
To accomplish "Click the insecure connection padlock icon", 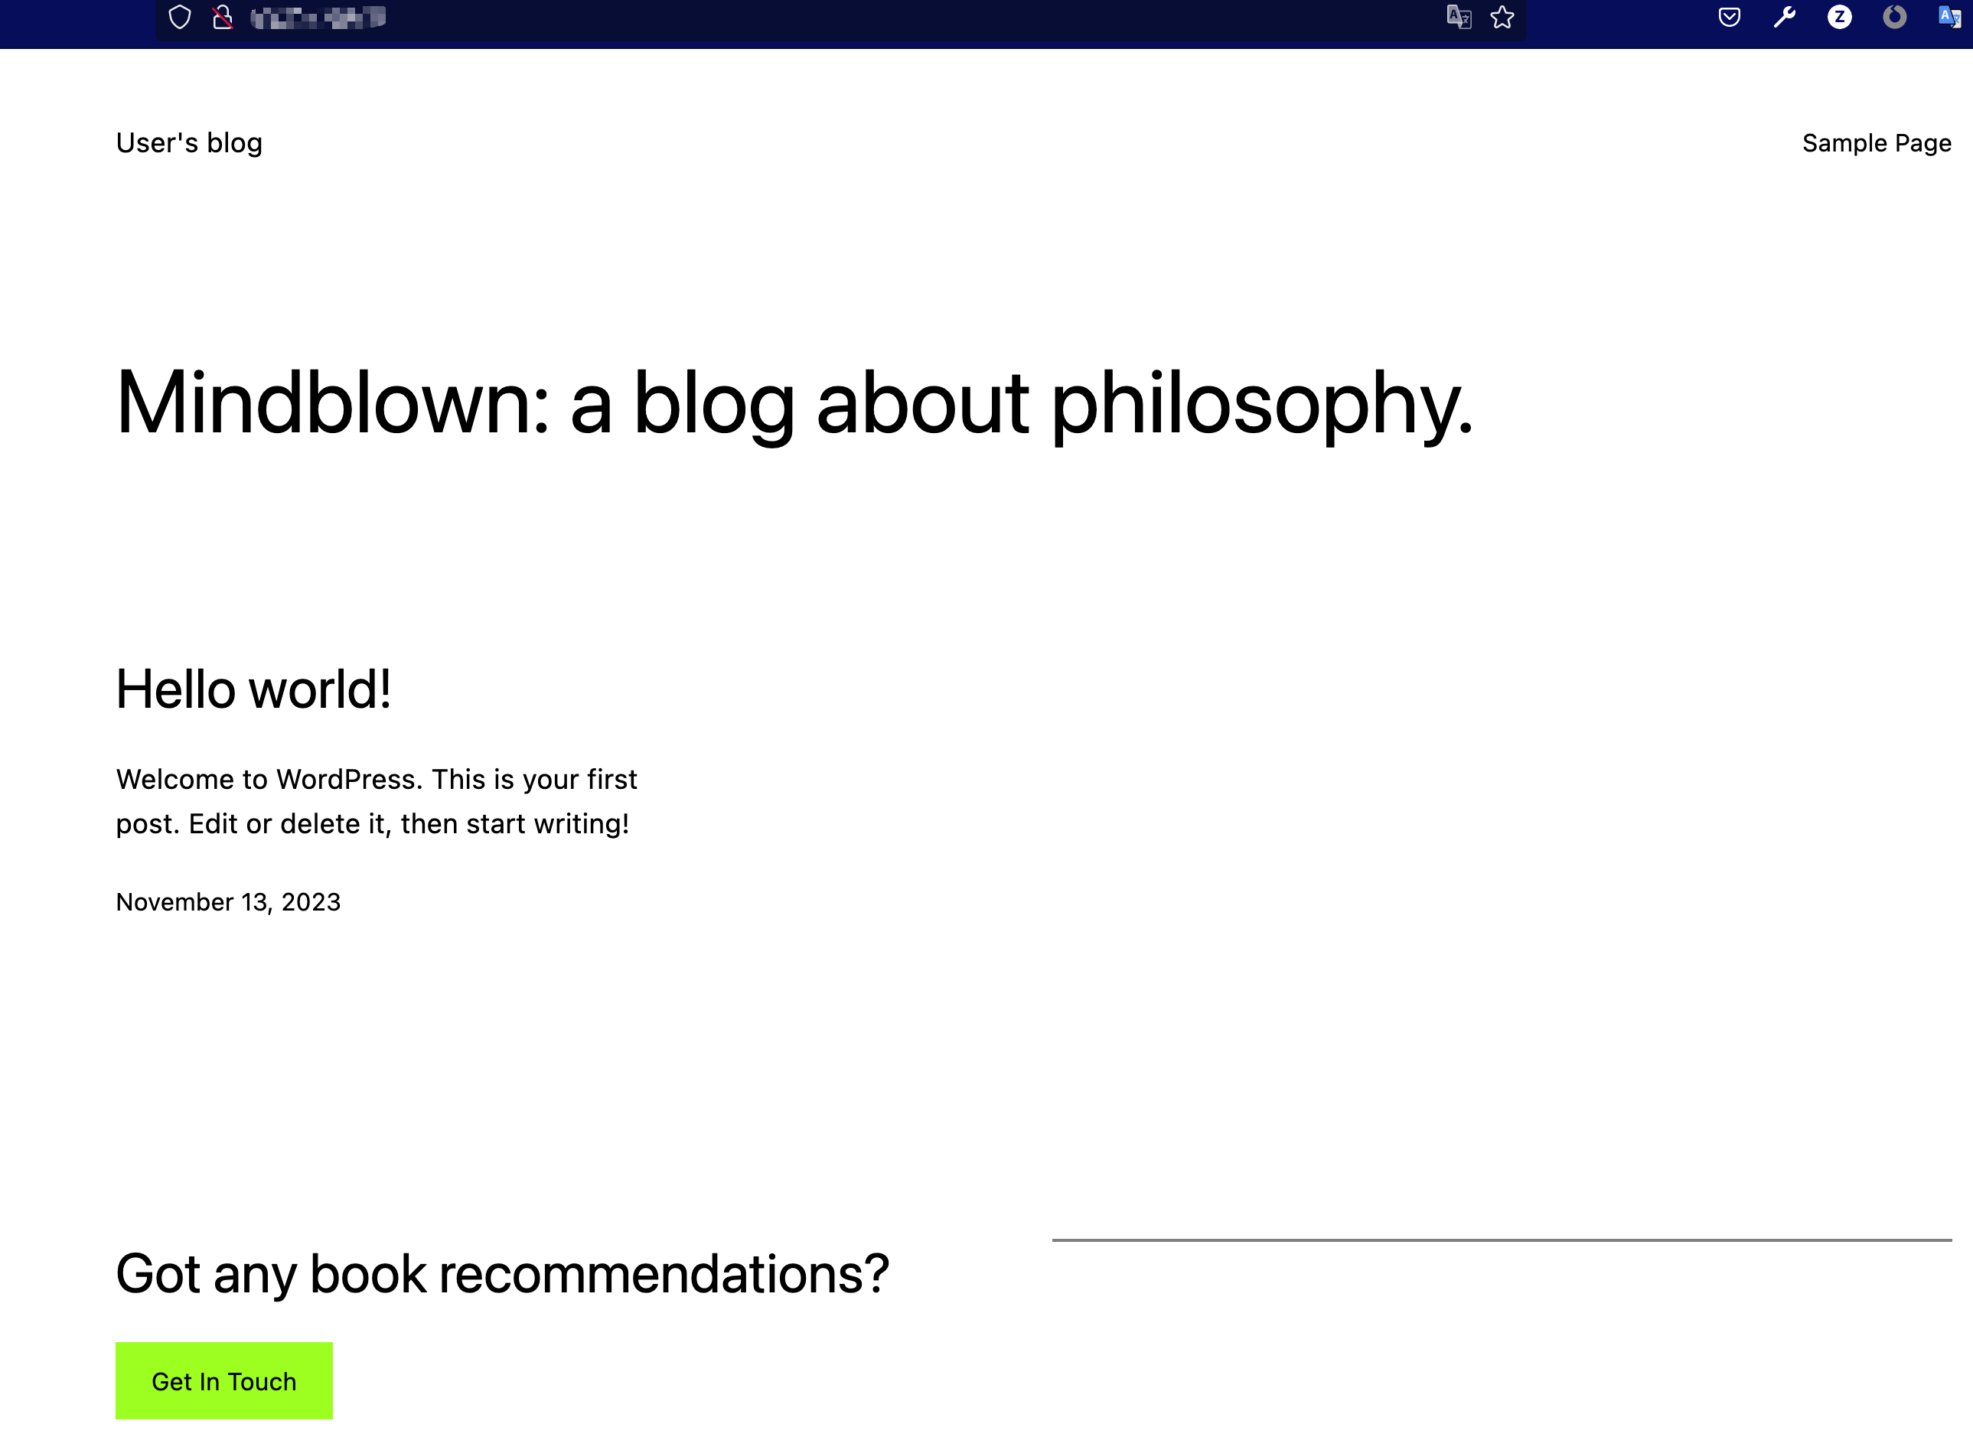I will (x=223, y=18).
